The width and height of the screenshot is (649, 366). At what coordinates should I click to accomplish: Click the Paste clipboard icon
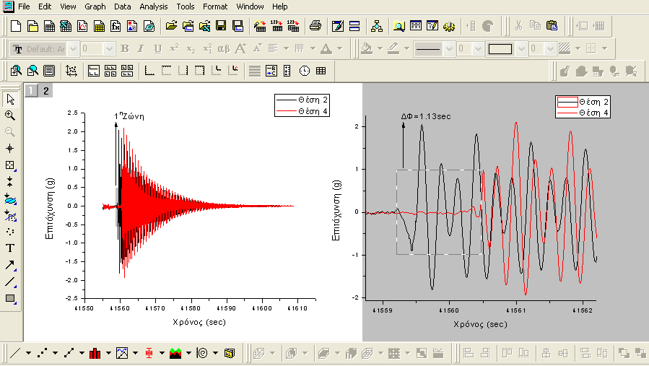coord(552,26)
